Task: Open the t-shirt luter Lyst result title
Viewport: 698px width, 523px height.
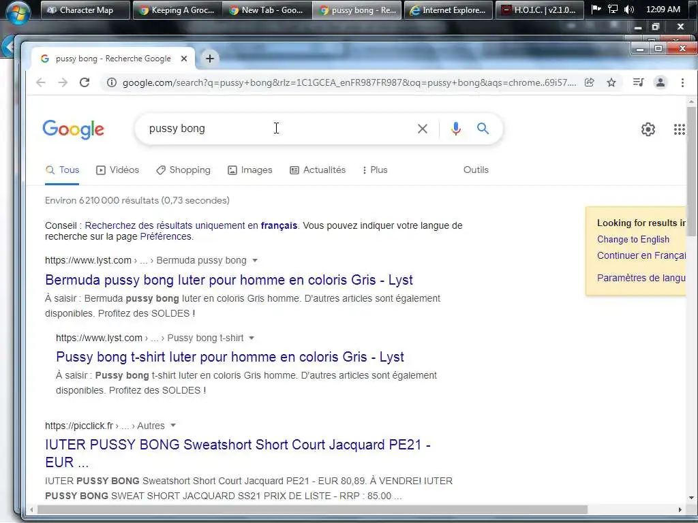Action: click(x=230, y=357)
